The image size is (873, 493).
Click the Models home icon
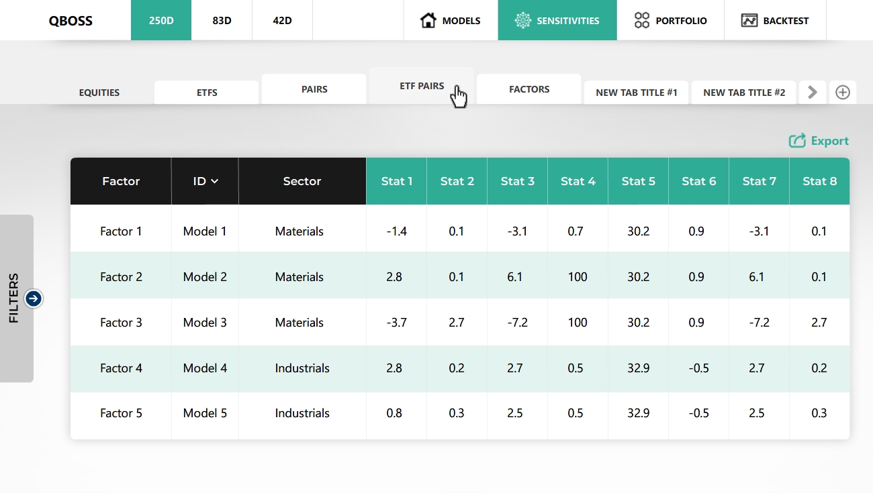point(428,20)
